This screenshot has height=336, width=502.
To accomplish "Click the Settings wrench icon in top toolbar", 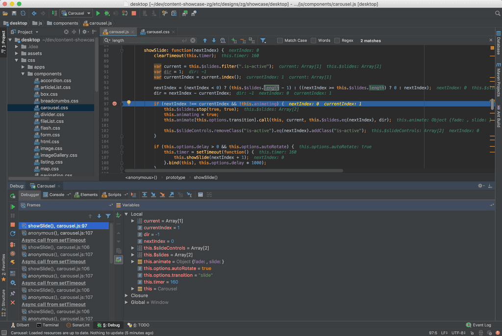I will [165, 13].
